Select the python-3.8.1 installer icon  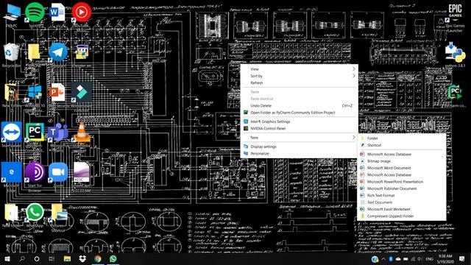455,52
